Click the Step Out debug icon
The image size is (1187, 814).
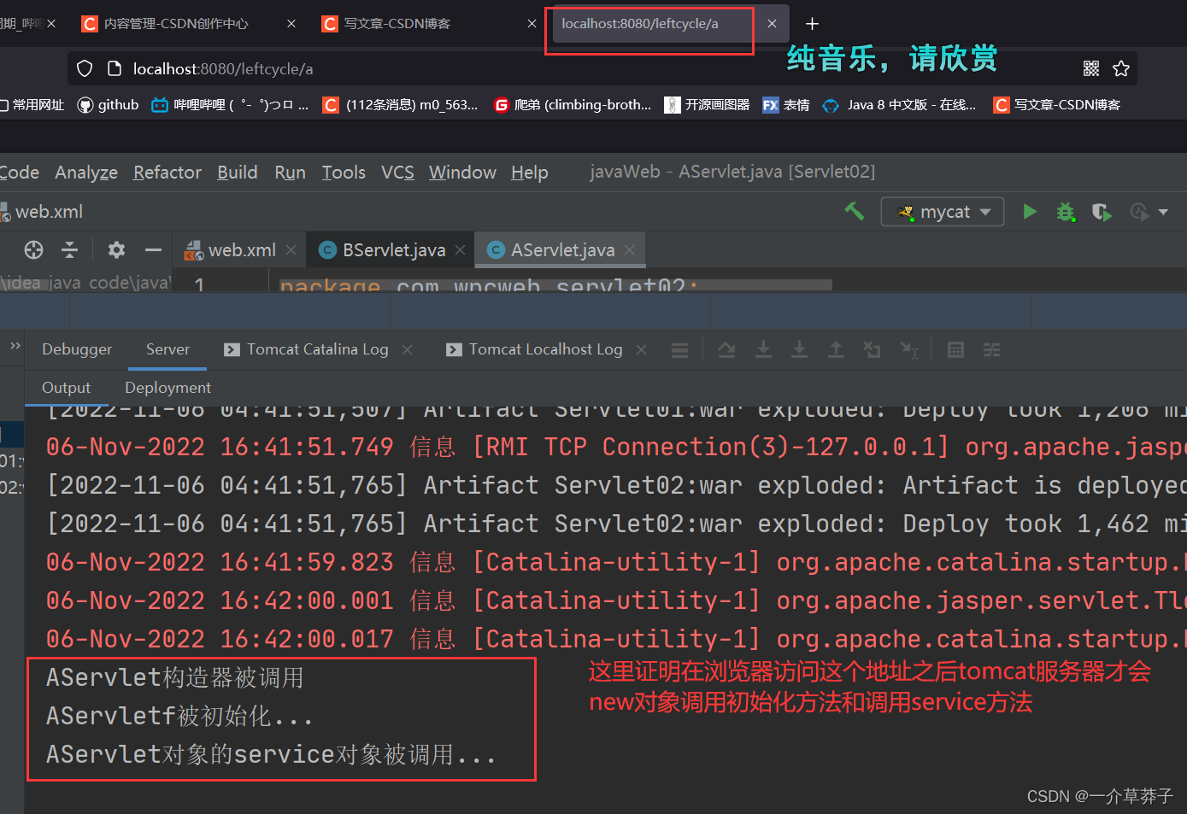tap(836, 350)
